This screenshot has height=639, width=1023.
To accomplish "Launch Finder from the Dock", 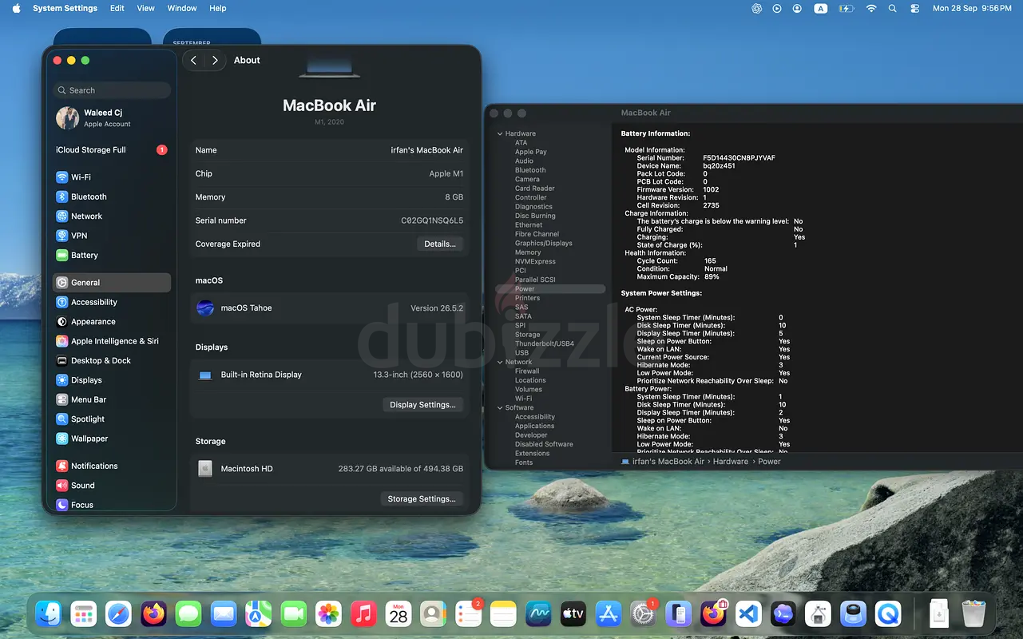I will coord(50,613).
